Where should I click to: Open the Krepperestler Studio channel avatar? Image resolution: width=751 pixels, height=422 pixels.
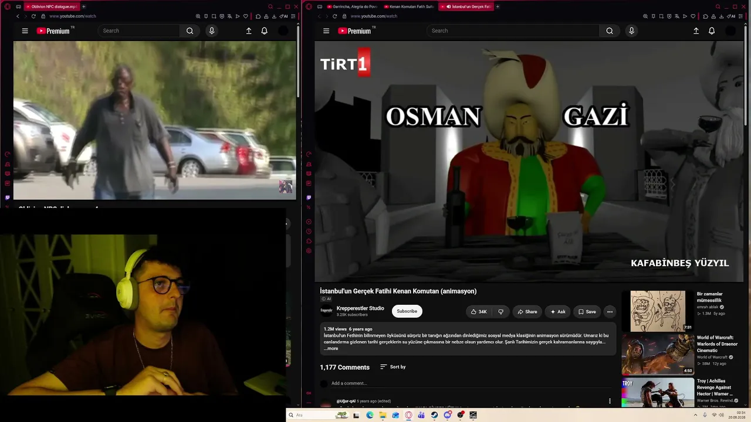(x=326, y=311)
